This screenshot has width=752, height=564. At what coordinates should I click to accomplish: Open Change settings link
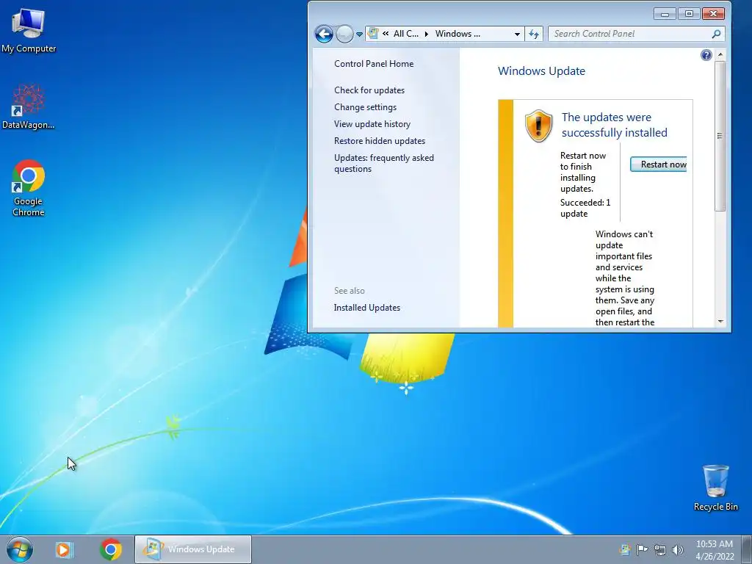coord(366,107)
